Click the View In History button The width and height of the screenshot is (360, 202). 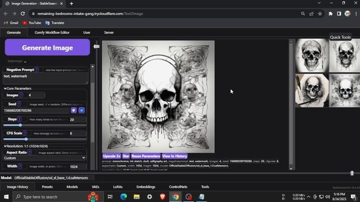tap(174, 156)
